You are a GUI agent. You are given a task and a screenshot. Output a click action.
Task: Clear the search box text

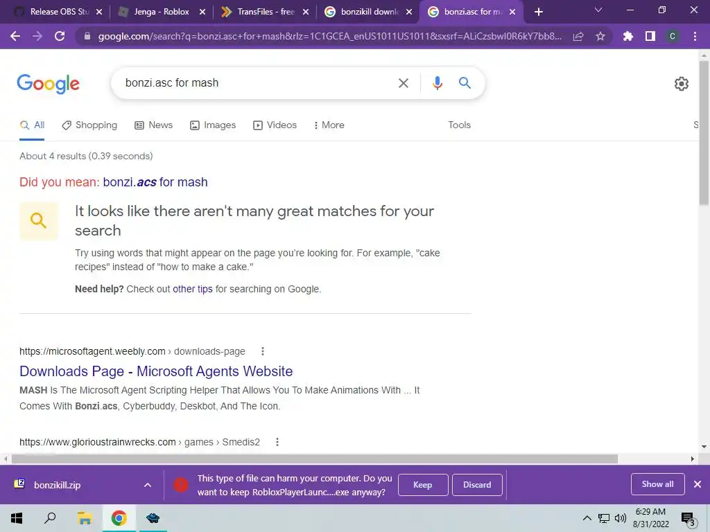click(x=403, y=83)
